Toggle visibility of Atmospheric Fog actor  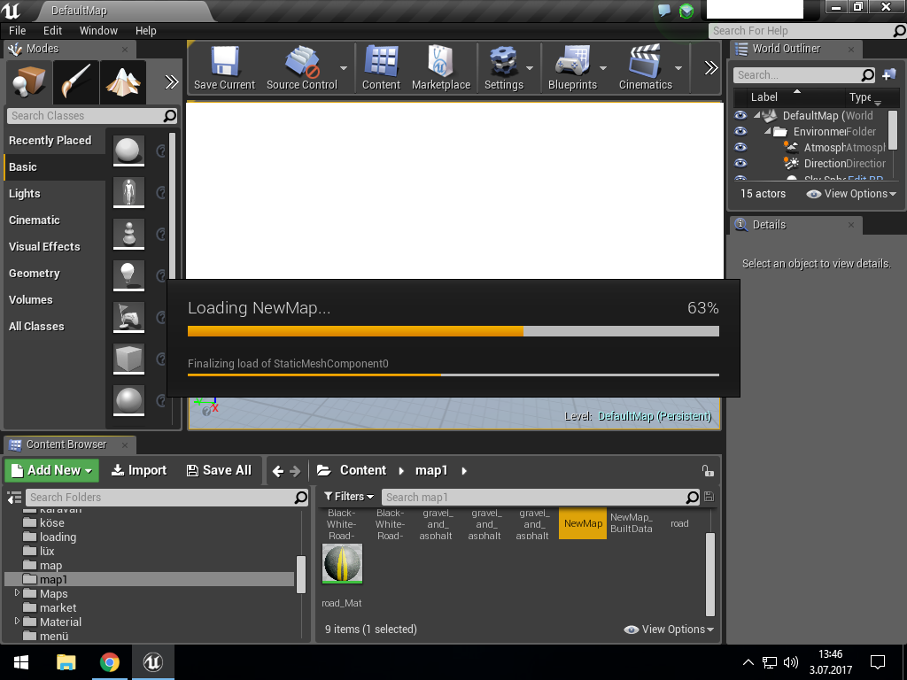click(740, 148)
